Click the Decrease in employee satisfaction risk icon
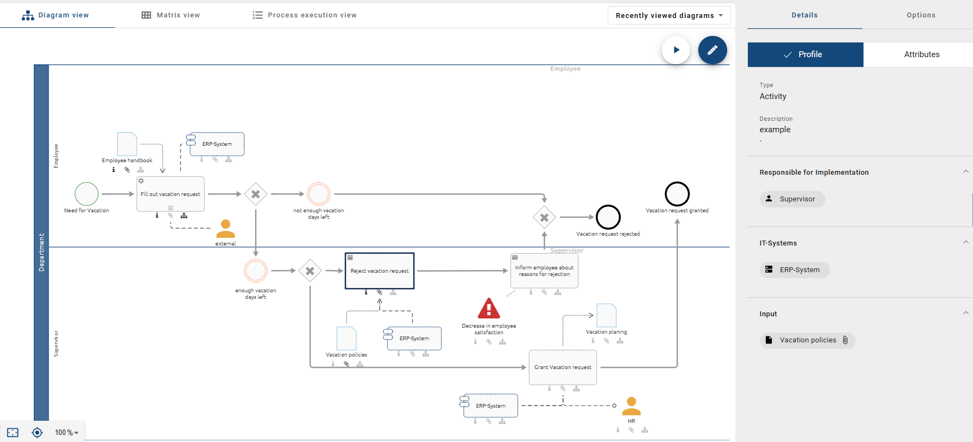Viewport: 973px width, 442px height. coord(489,308)
